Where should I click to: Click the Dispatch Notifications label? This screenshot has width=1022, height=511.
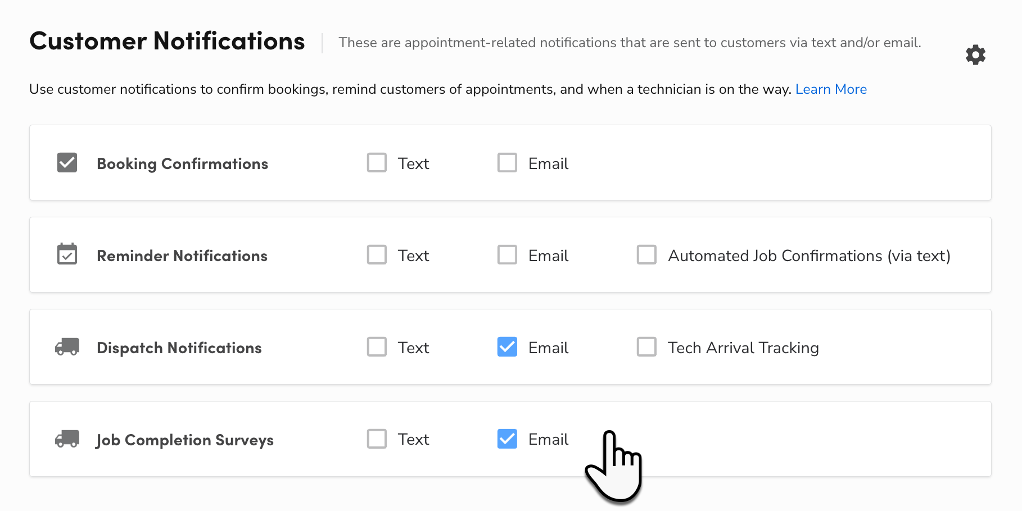click(179, 347)
